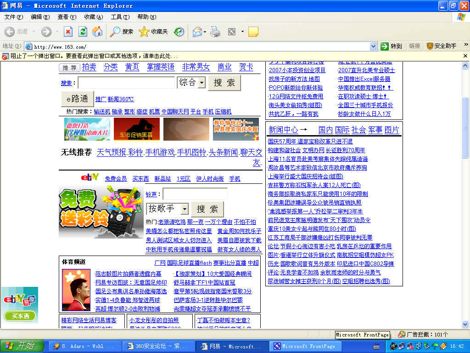Click inside the main search input field

click(126, 83)
